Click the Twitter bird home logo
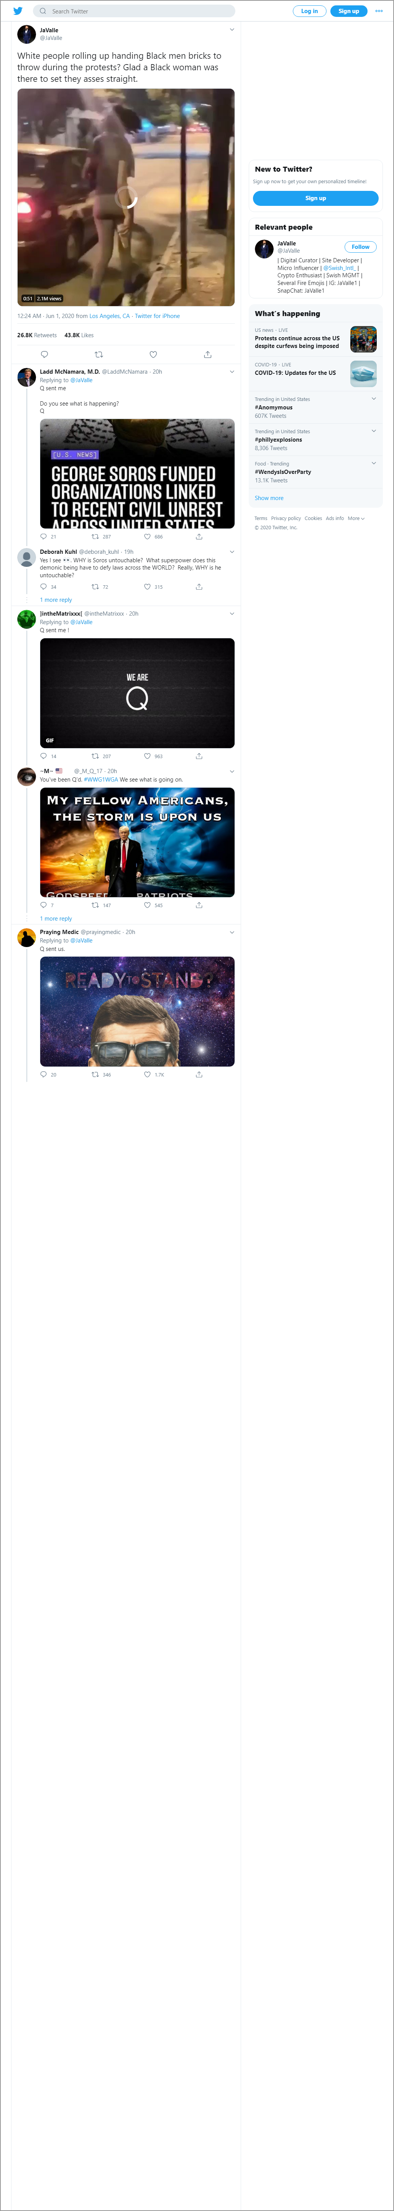 [17, 11]
